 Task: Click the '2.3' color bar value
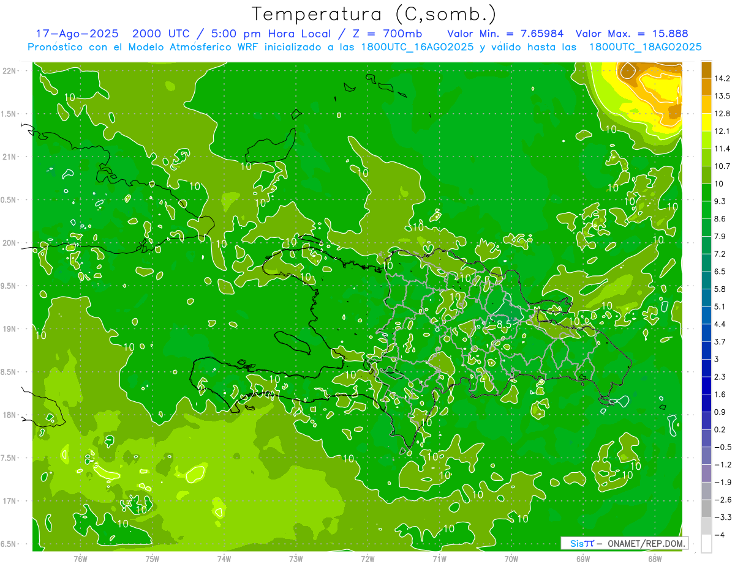point(720,377)
